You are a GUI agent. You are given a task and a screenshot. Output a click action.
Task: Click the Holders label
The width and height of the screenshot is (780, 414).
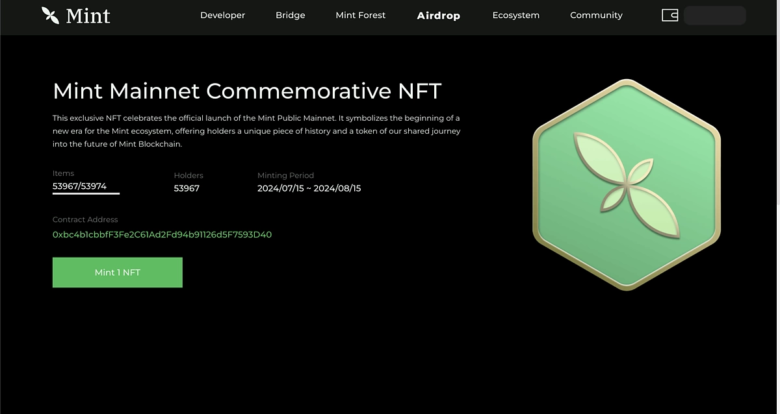[188, 175]
